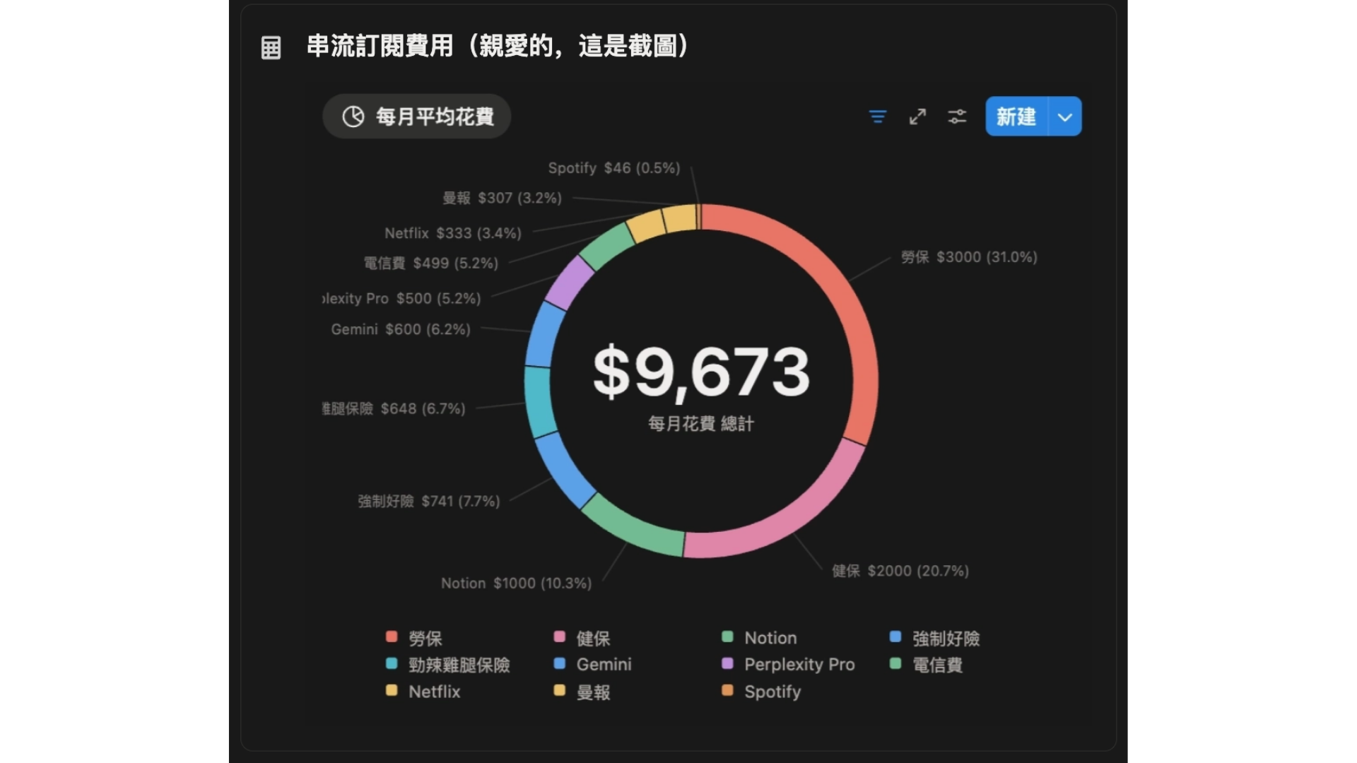Click the database table icon beside the title
The image size is (1357, 763).
tap(271, 47)
